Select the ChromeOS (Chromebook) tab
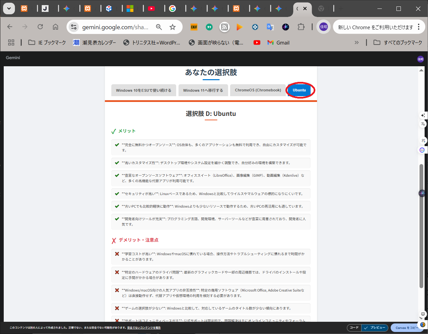The image size is (428, 334). (x=258, y=90)
